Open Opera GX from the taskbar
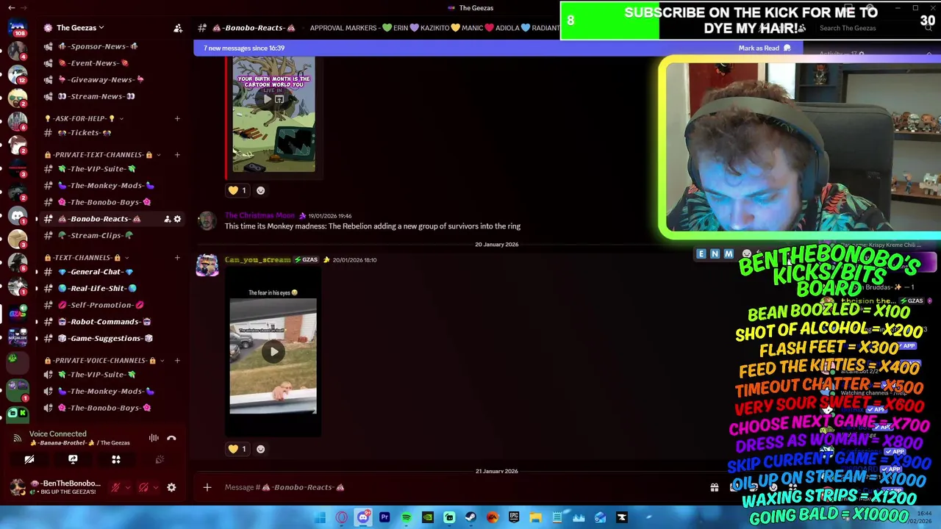941x529 pixels. [341, 518]
